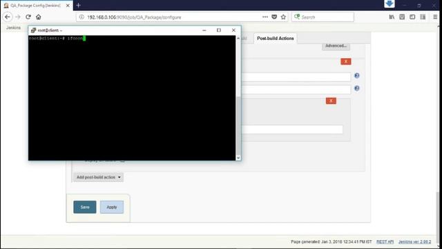Apply the Jenkins configuration changes
The image size is (442, 249).
click(112, 207)
